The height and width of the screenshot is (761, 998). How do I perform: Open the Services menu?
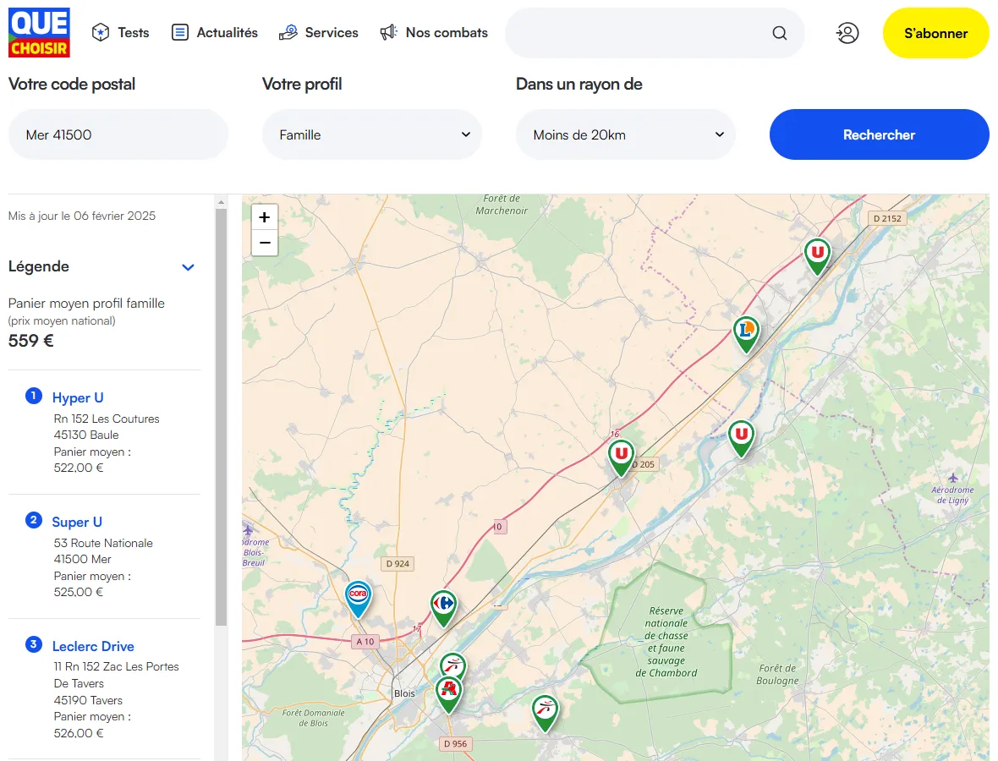click(318, 32)
